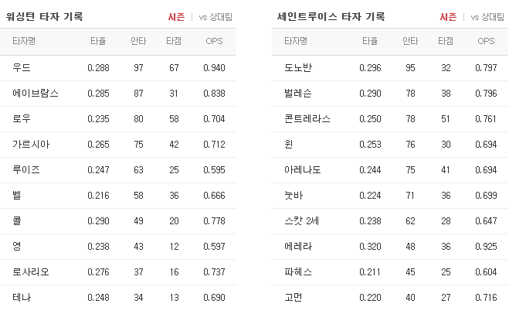Click the 워싱턴 타자 기록 heading
Image resolution: width=509 pixels, height=314 pixels.
pos(45,16)
